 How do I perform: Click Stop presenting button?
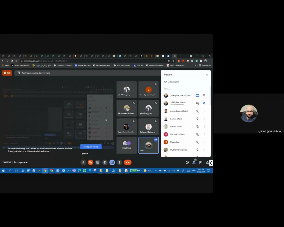[x=91, y=147]
